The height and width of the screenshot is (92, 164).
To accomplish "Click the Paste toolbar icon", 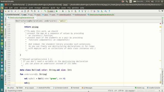I will 28,11.
